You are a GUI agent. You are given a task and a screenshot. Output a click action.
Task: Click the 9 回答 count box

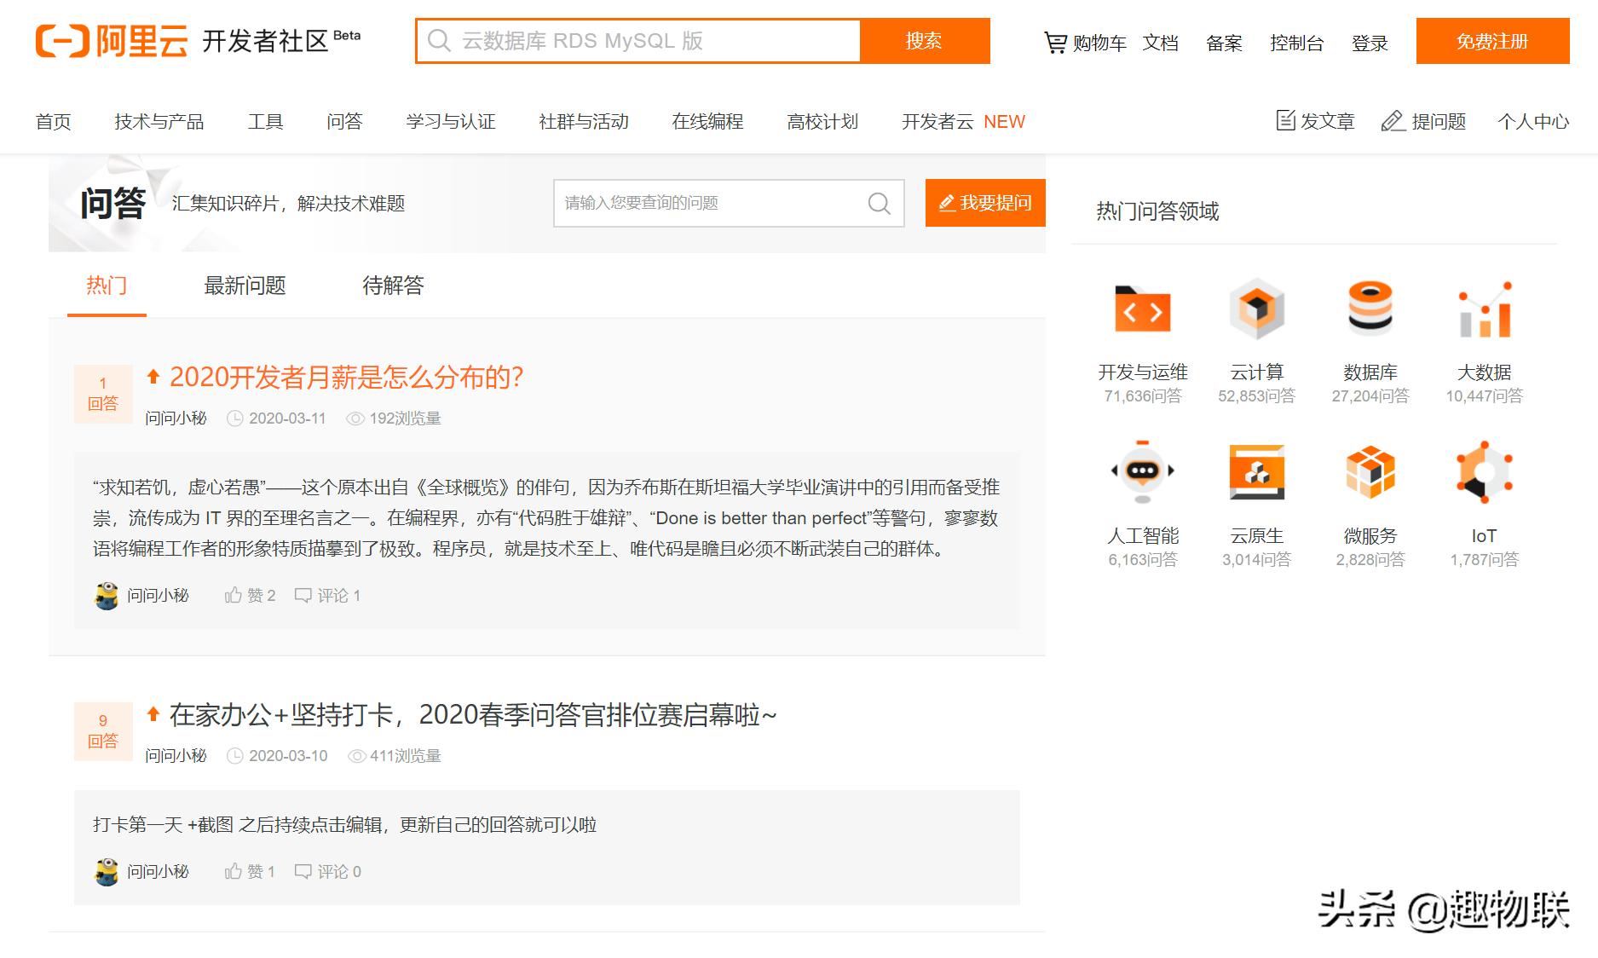[x=103, y=731]
